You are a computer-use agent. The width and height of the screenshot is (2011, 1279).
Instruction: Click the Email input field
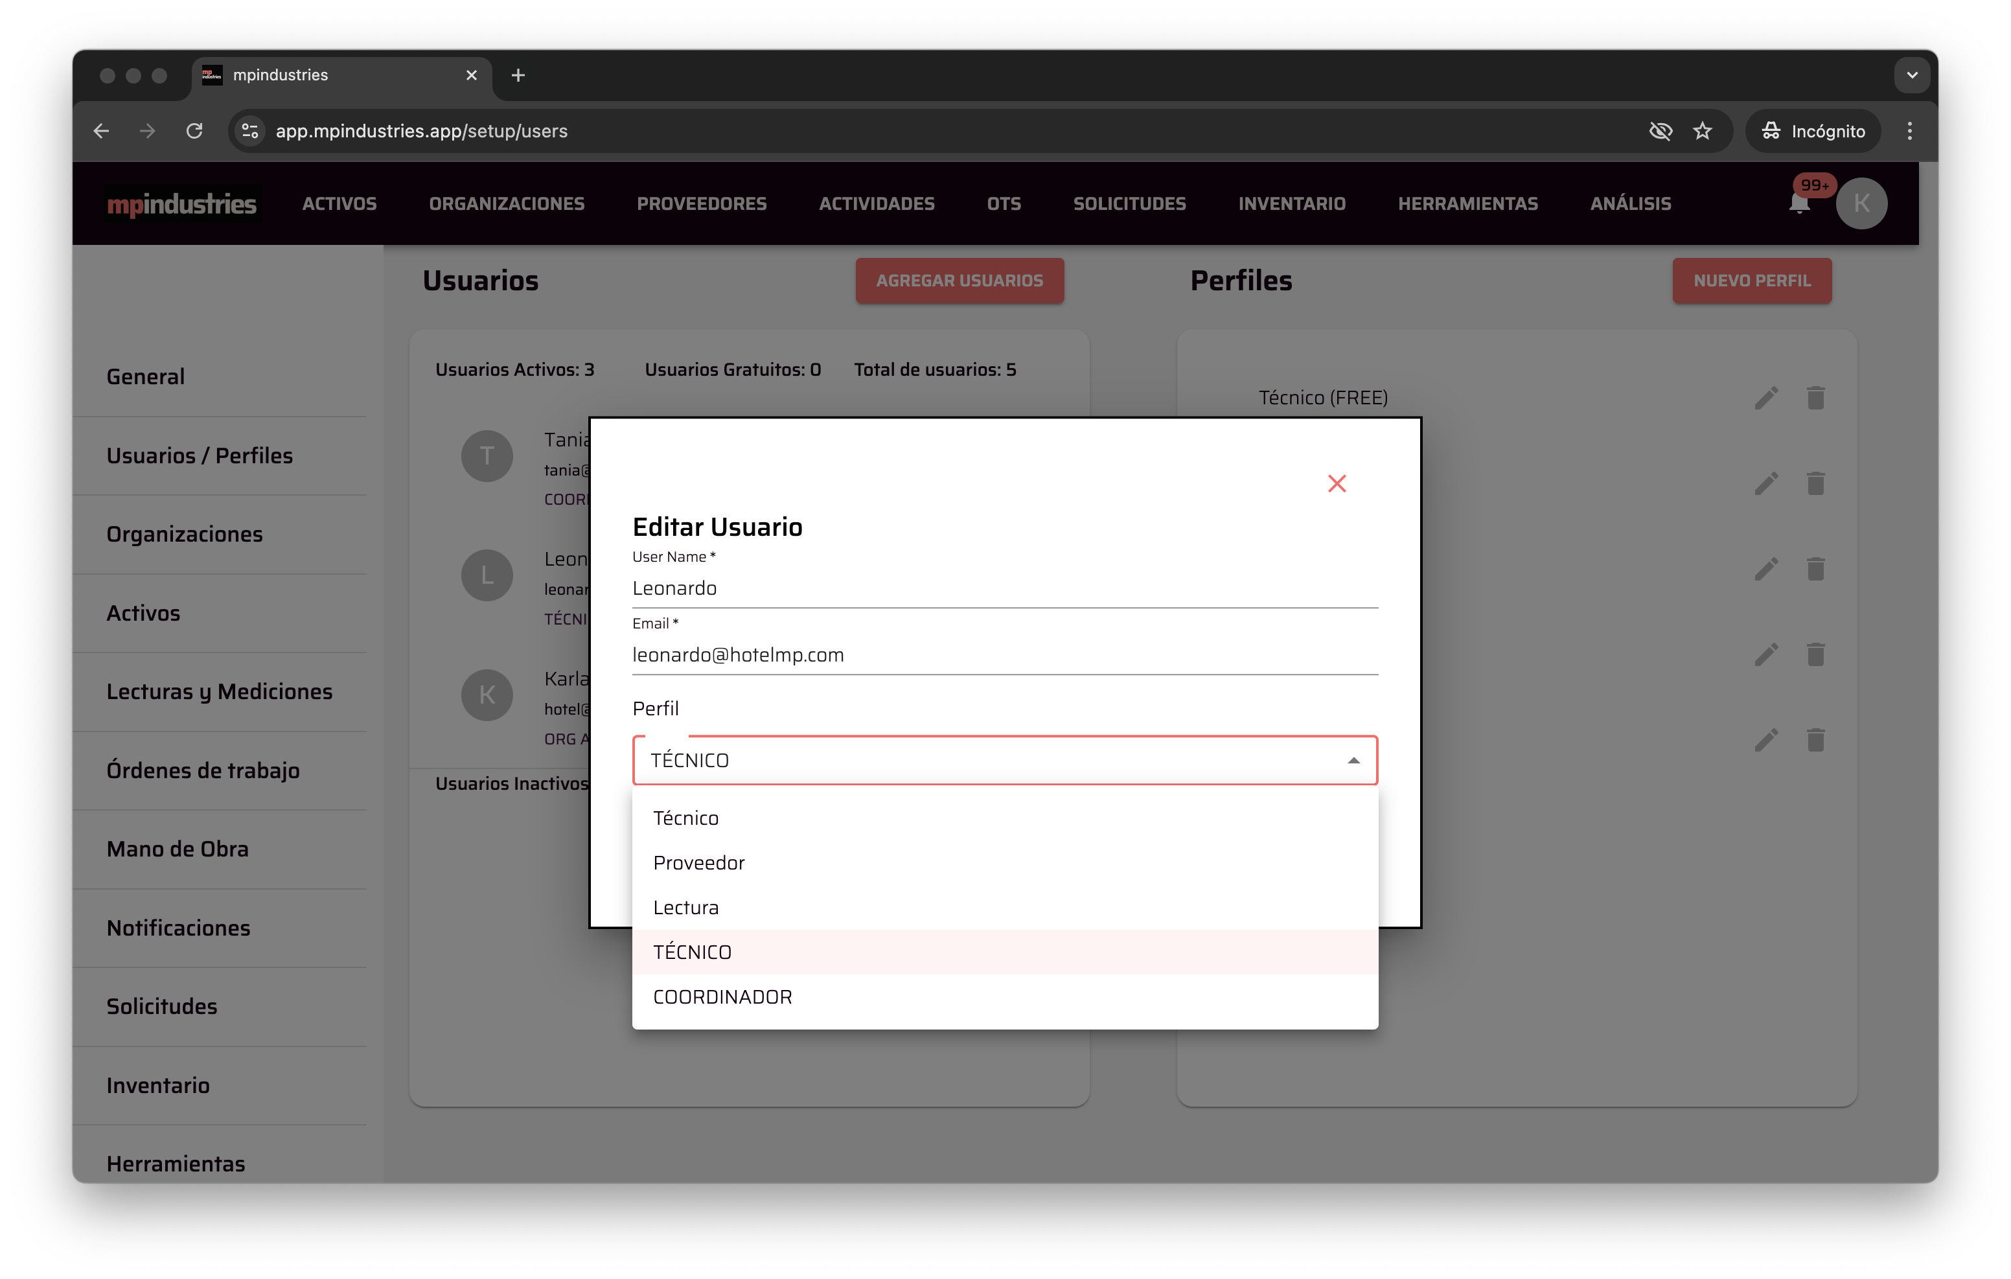[1004, 655]
